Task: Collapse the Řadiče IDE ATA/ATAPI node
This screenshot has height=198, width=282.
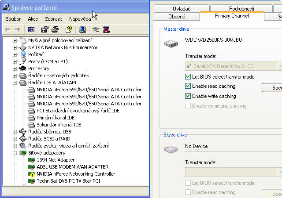Action: [x=15, y=83]
